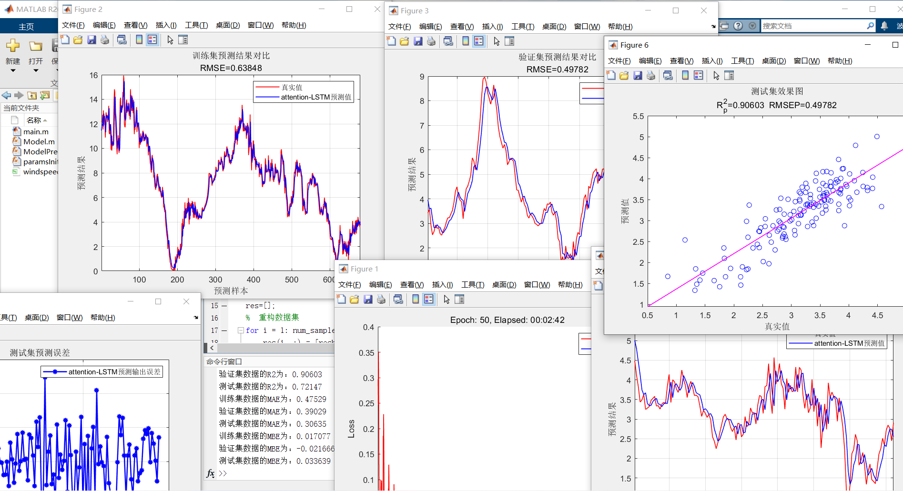The width and height of the screenshot is (903, 491).
Task: Click 名称 column sort arrow
Action: coord(45,120)
